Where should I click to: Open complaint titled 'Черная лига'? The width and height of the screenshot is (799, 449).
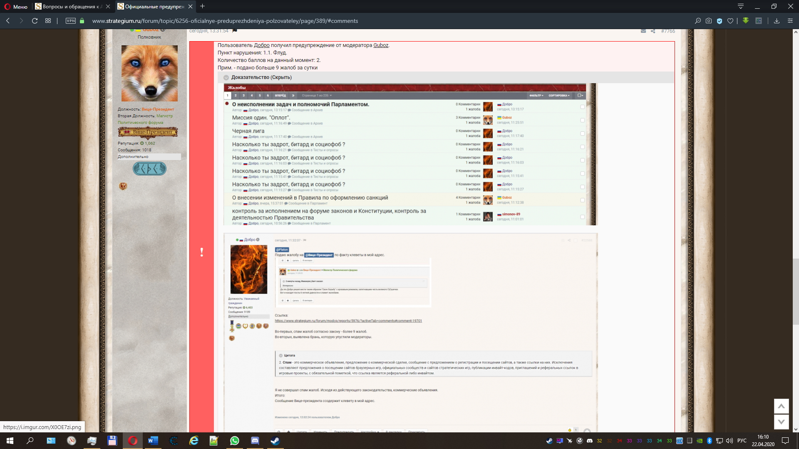[x=248, y=131]
